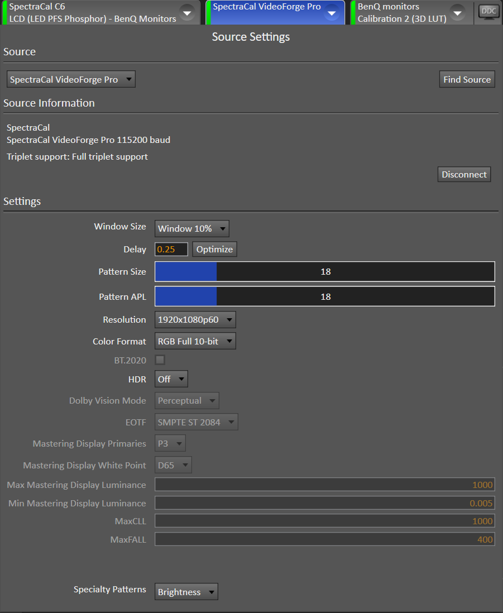
Task: Adjust the Pattern APL slider
Action: click(x=325, y=296)
